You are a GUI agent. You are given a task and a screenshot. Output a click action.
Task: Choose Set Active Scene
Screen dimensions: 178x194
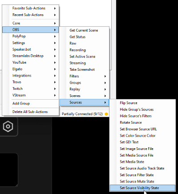[84, 57]
